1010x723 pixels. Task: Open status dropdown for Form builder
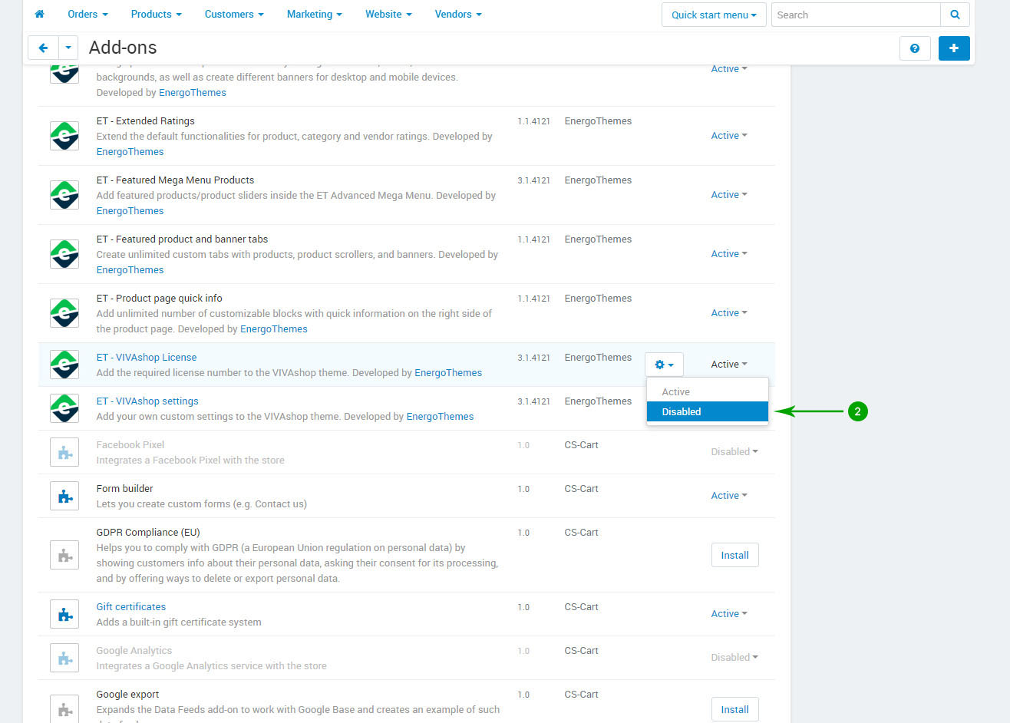pyautogui.click(x=729, y=496)
